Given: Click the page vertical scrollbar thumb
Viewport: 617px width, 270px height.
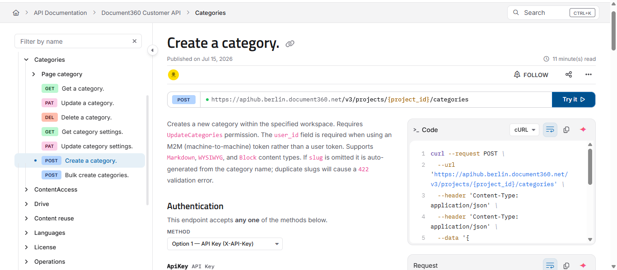Looking at the screenshot, I should [613, 30].
